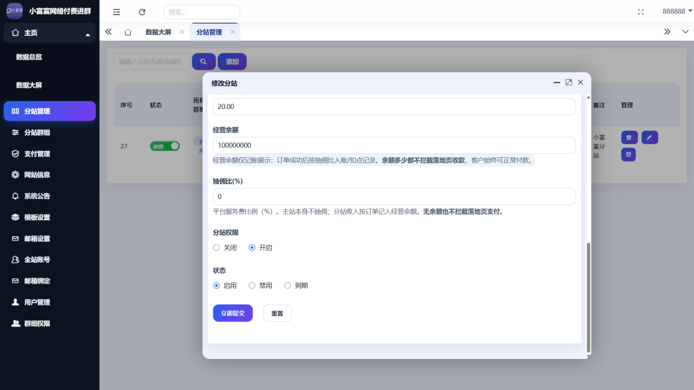
Task: Click the 抽佣比(%) input field
Action: pos(394,196)
